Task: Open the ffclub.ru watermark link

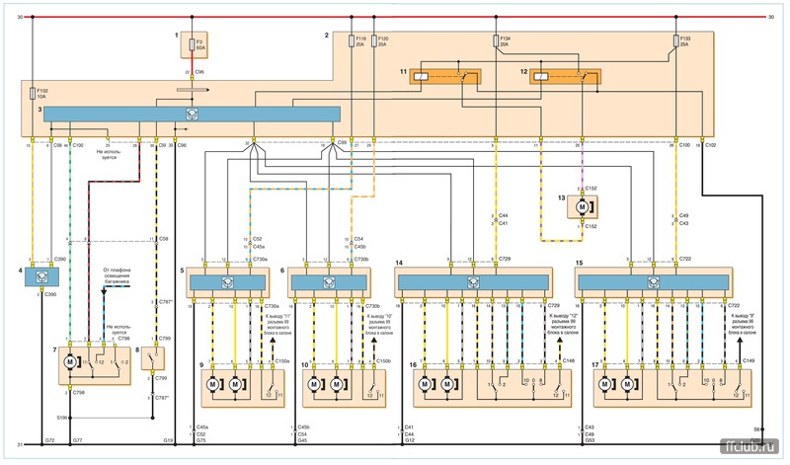Action: pos(750,446)
